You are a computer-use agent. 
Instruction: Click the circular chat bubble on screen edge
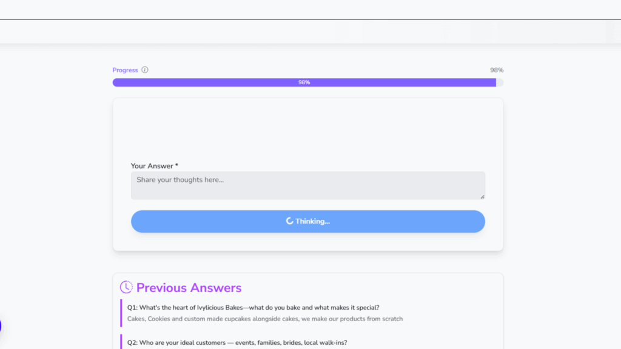(x=2, y=325)
